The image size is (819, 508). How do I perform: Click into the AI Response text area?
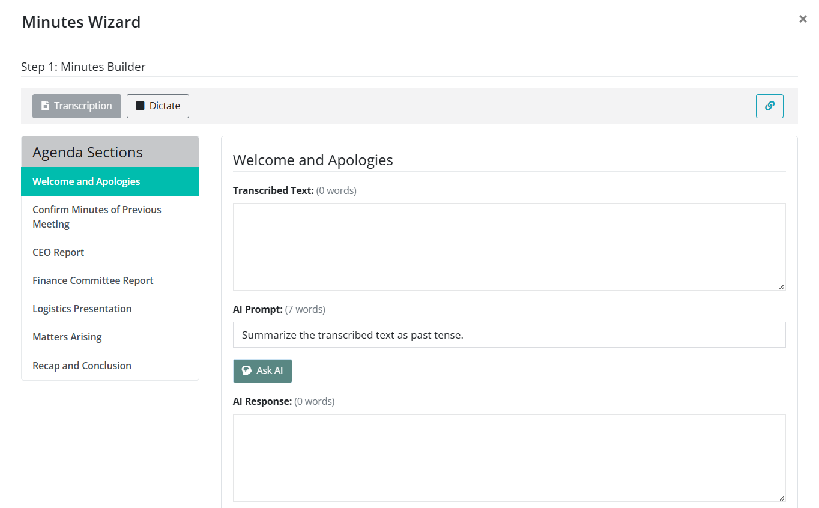(509, 458)
